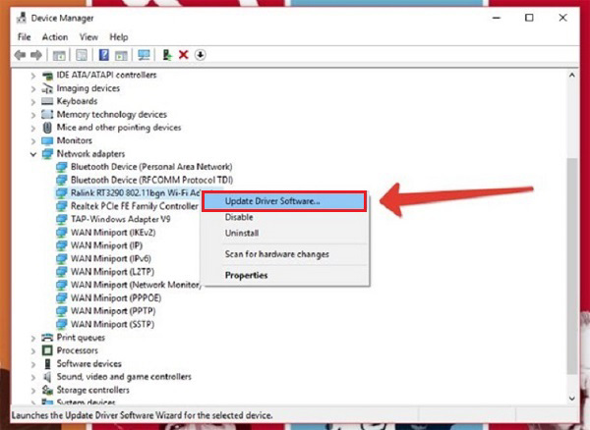Click the monitor scan hardware toolbar icon
Image resolution: width=590 pixels, height=430 pixels.
144,55
